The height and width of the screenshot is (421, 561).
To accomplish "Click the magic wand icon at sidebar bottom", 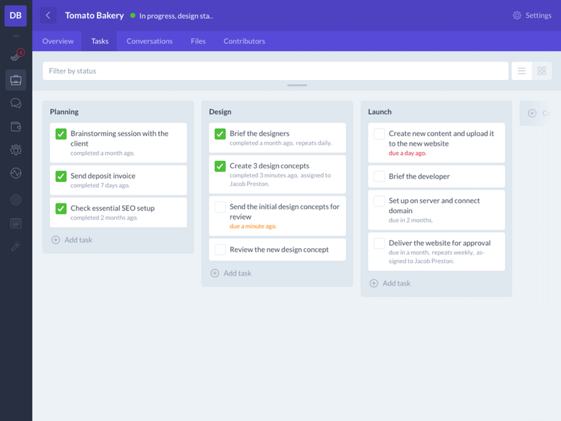I will pos(15,246).
